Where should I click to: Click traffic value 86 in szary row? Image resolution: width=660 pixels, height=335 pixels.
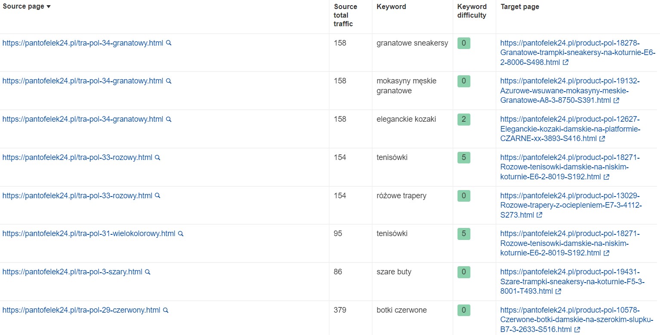(x=338, y=272)
